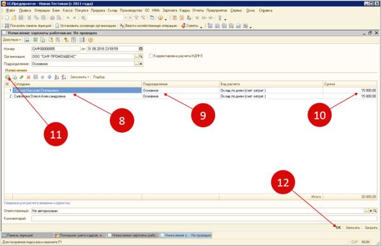Viewport: 381px width, 246px height.
Task: Open the Файл menu
Action: pos(10,10)
